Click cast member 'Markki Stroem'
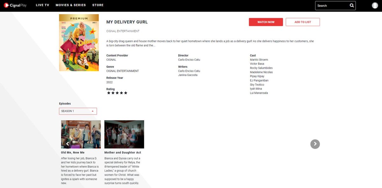 (x=259, y=59)
